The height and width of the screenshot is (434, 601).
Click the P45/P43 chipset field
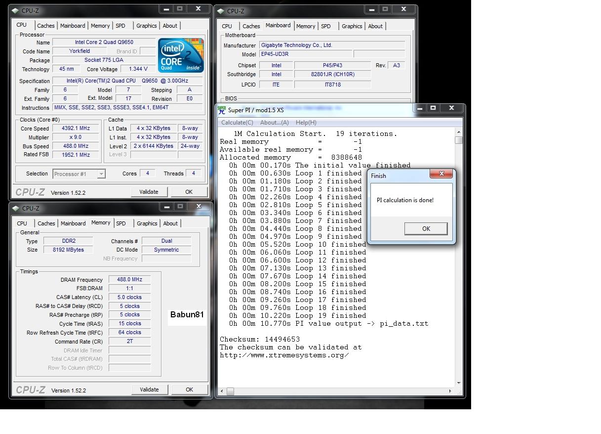pyautogui.click(x=332, y=65)
